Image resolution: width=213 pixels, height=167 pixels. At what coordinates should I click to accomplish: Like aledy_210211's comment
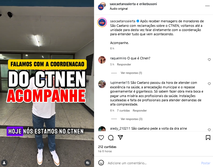[x=209, y=130]
